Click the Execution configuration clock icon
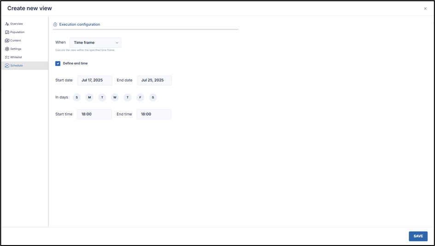 (55, 24)
